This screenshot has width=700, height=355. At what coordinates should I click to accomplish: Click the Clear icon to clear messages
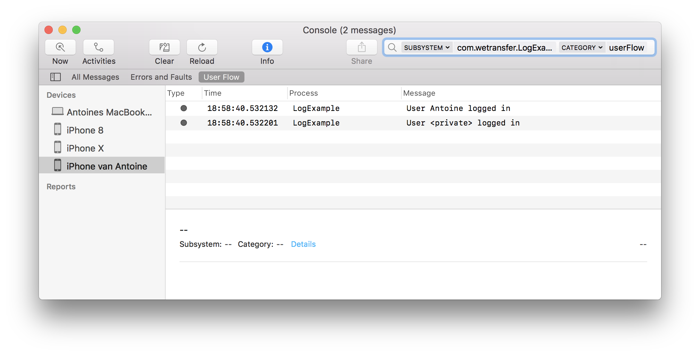click(x=164, y=47)
